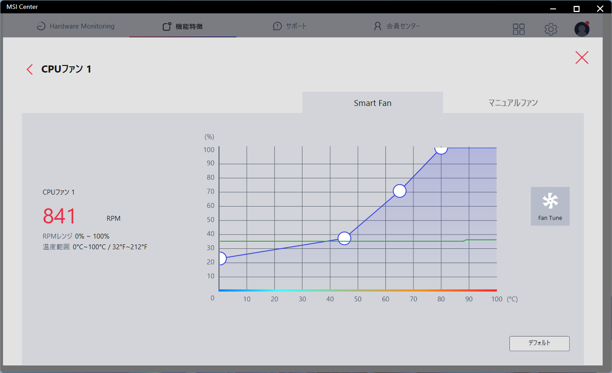Click the 841 RPM reading
Image resolution: width=612 pixels, height=373 pixels.
[x=60, y=217]
